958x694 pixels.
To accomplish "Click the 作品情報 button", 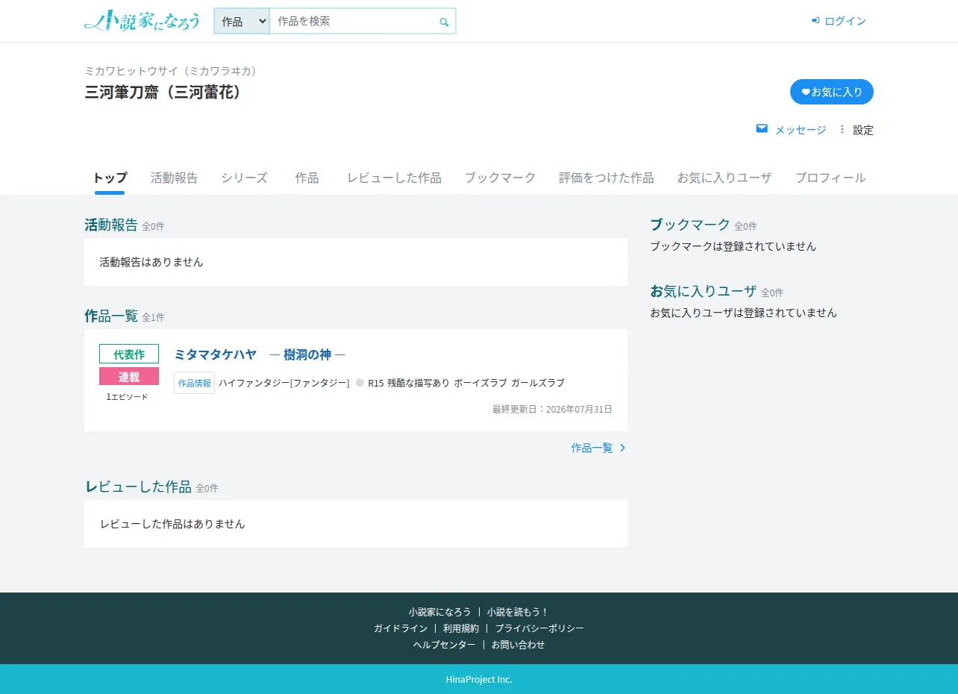I will (194, 383).
